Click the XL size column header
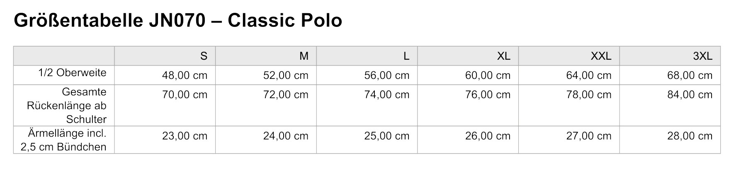Viewport: 736px width, 173px height. tap(503, 56)
